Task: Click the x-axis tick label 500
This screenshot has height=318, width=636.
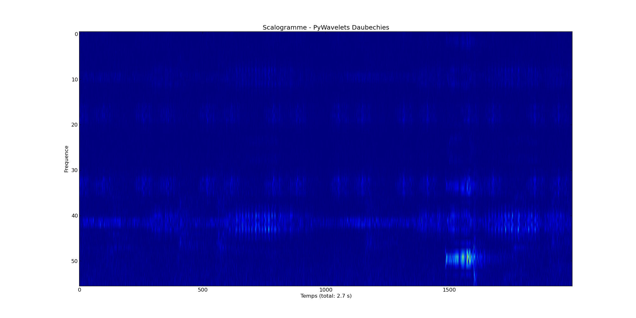Action: (x=203, y=290)
